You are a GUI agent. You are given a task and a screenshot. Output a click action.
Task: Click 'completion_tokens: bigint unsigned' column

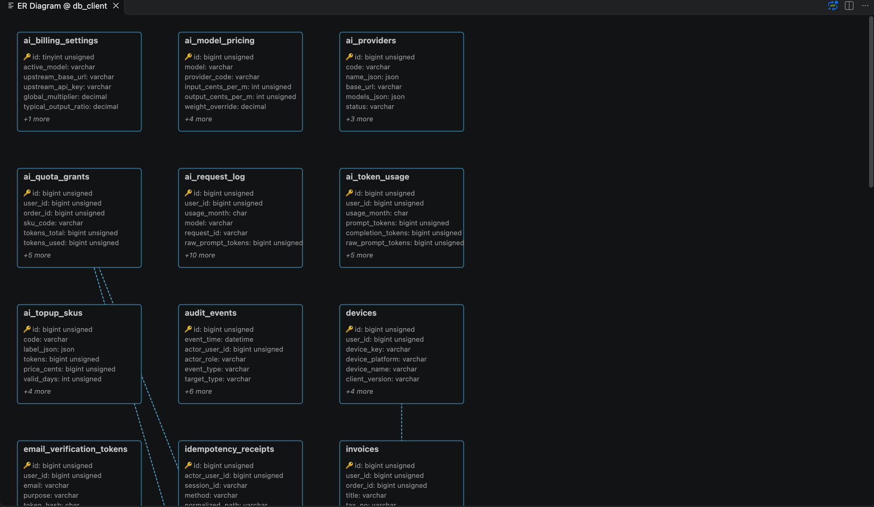tap(404, 233)
